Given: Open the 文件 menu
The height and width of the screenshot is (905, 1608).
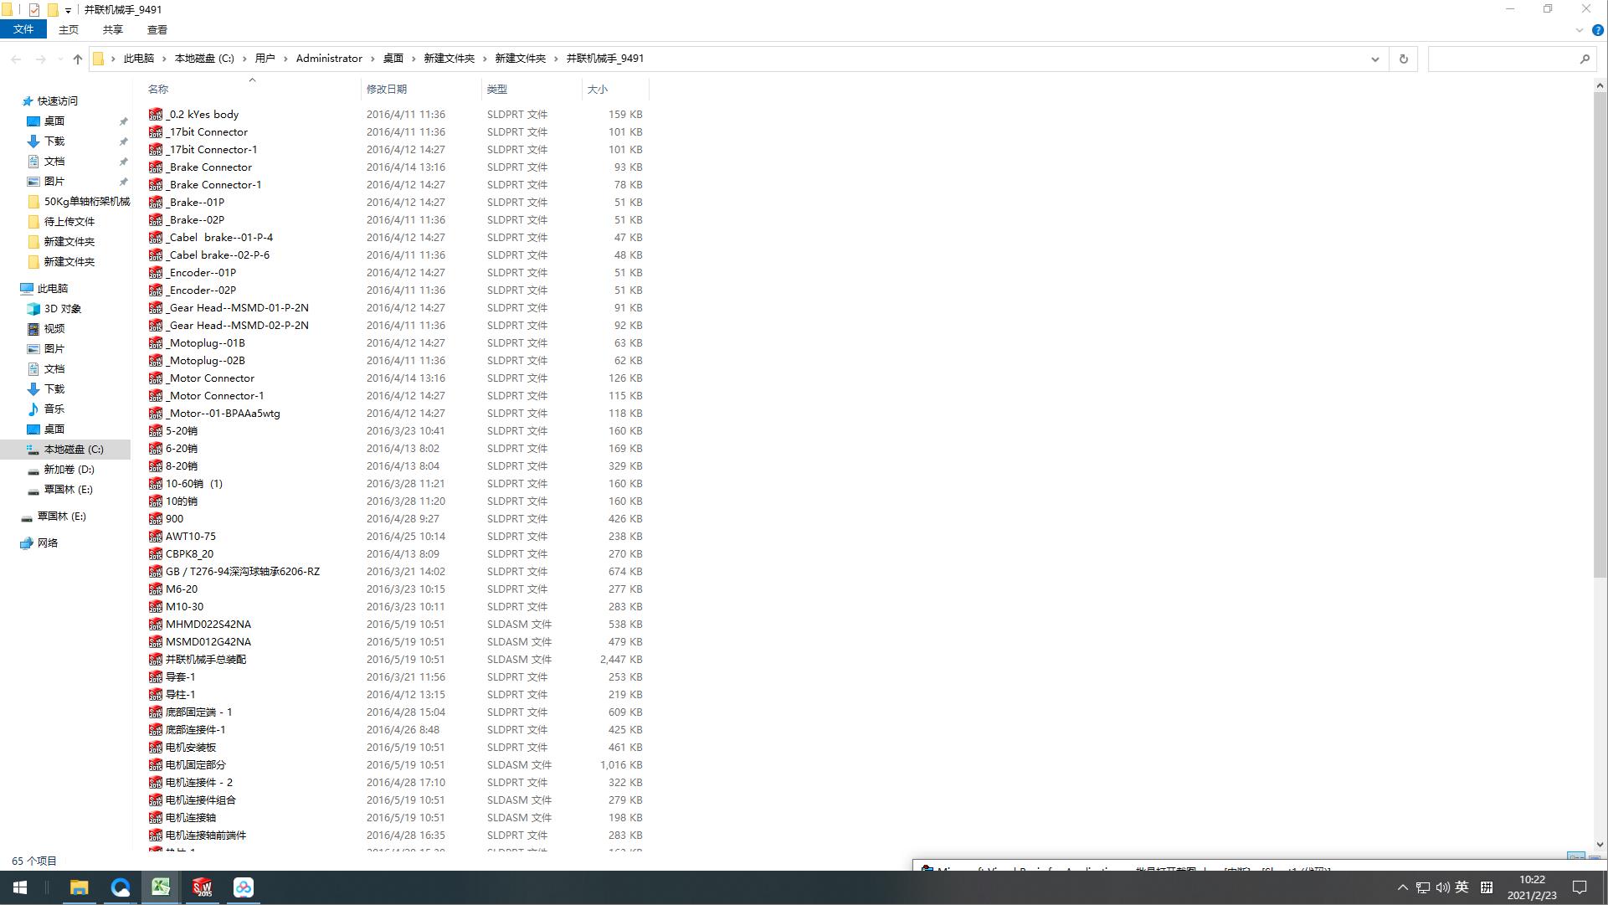Looking at the screenshot, I should 23,29.
